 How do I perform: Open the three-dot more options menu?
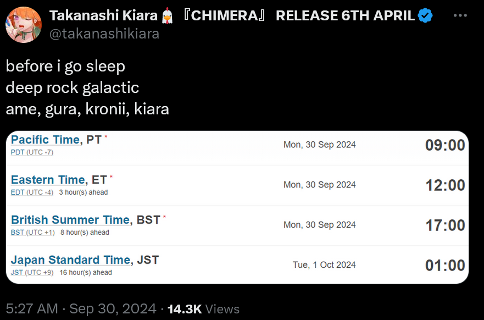pos(460,15)
